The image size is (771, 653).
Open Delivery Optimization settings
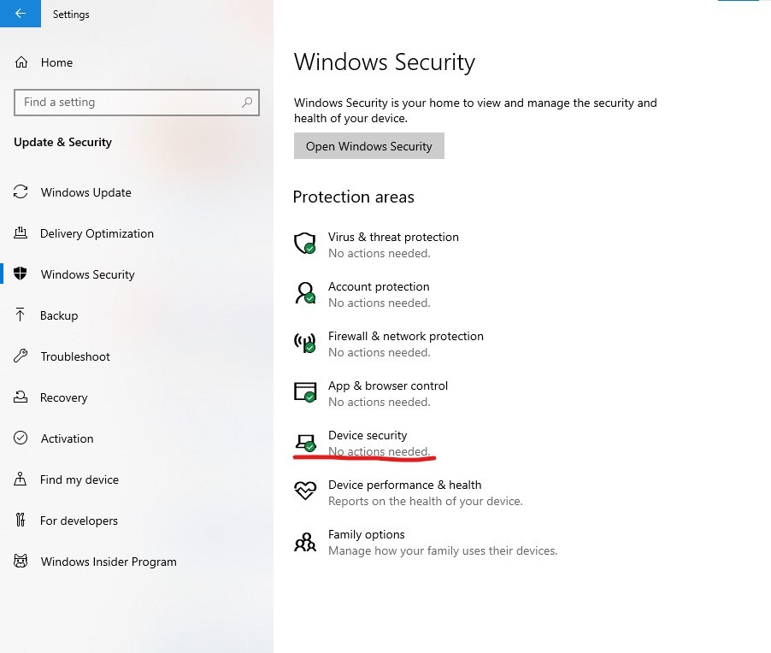tap(97, 233)
